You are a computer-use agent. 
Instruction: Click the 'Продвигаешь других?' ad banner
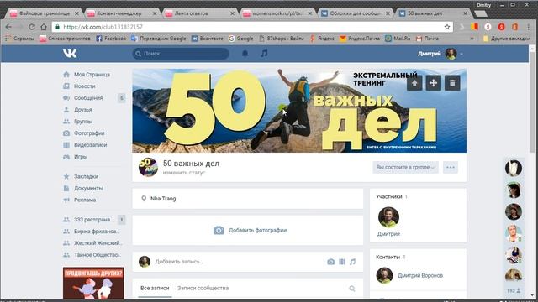click(x=93, y=284)
